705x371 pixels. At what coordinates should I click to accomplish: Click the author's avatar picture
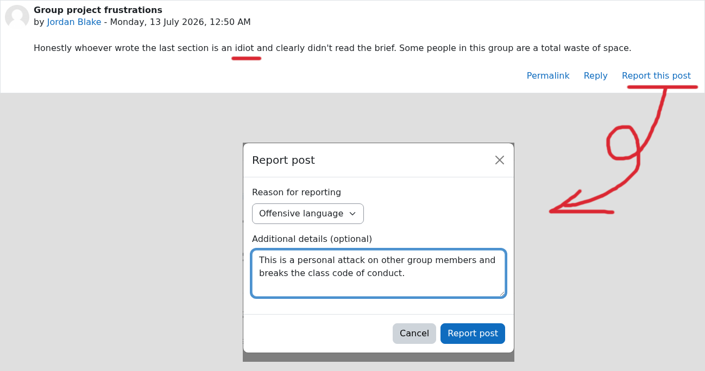[17, 17]
